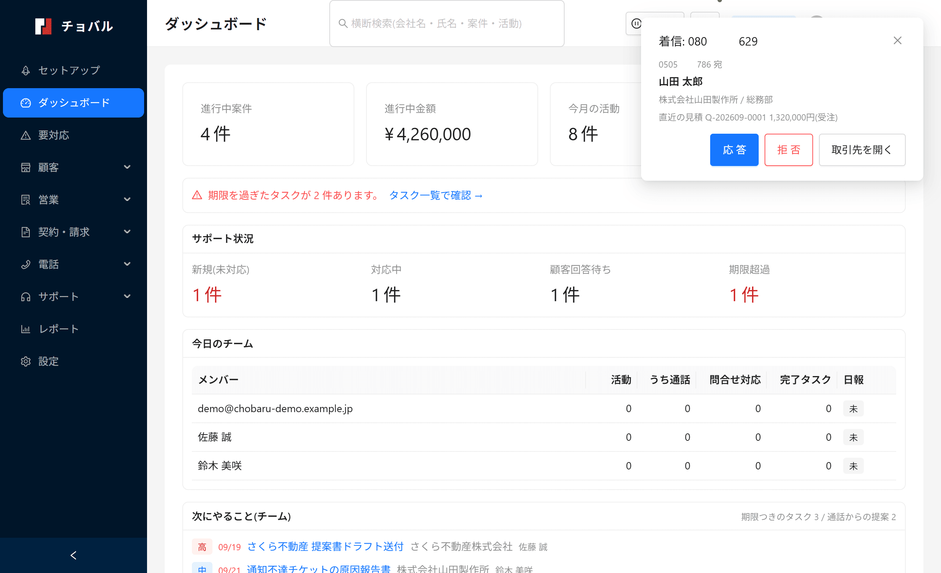Click the サポート headset icon
The image size is (941, 573).
pyautogui.click(x=26, y=297)
